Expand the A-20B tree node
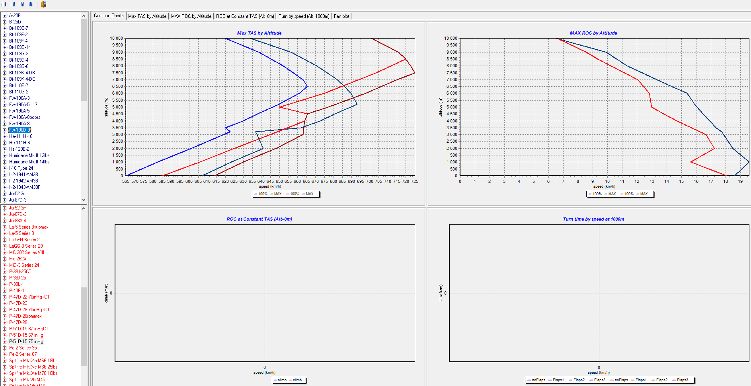The image size is (751, 386). [4, 16]
